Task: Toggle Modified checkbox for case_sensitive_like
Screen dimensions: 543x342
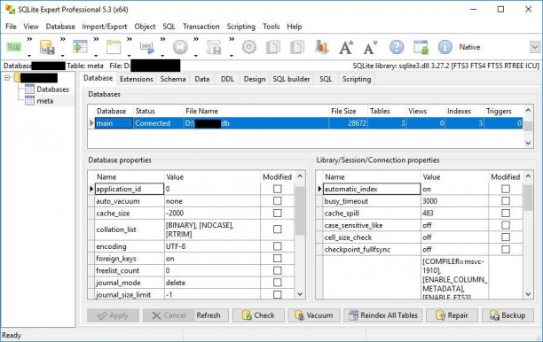Action: (506, 225)
